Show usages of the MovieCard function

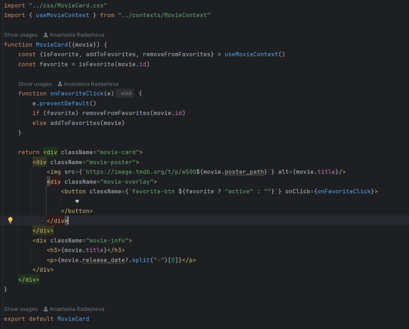[x=21, y=35]
